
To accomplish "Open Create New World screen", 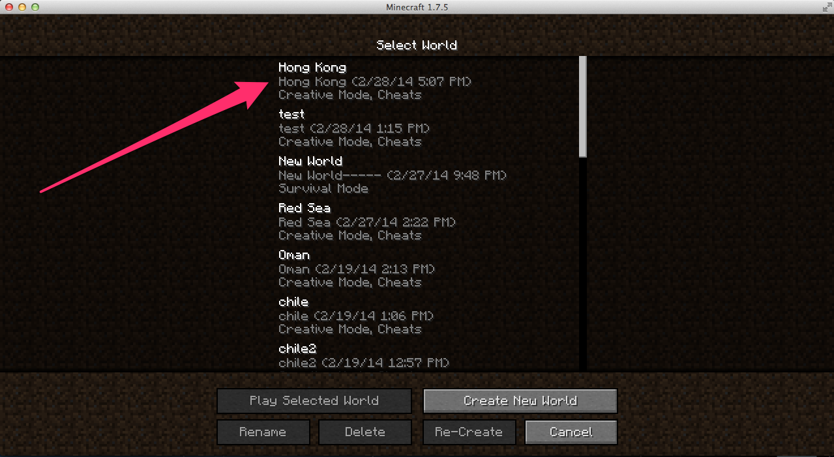I will point(520,401).
